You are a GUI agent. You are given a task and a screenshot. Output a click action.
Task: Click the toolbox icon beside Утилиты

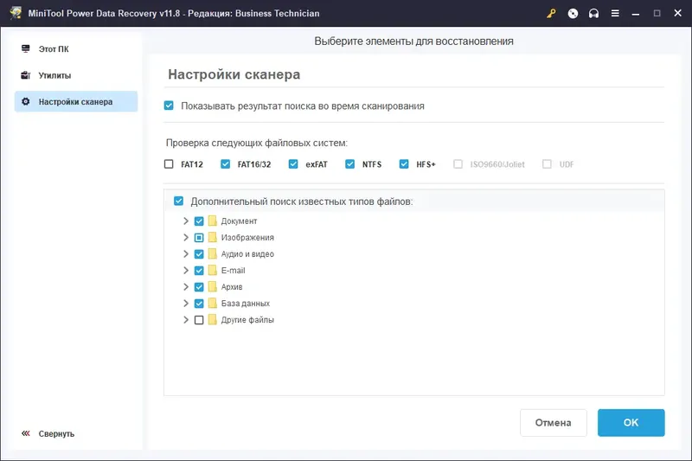click(26, 75)
